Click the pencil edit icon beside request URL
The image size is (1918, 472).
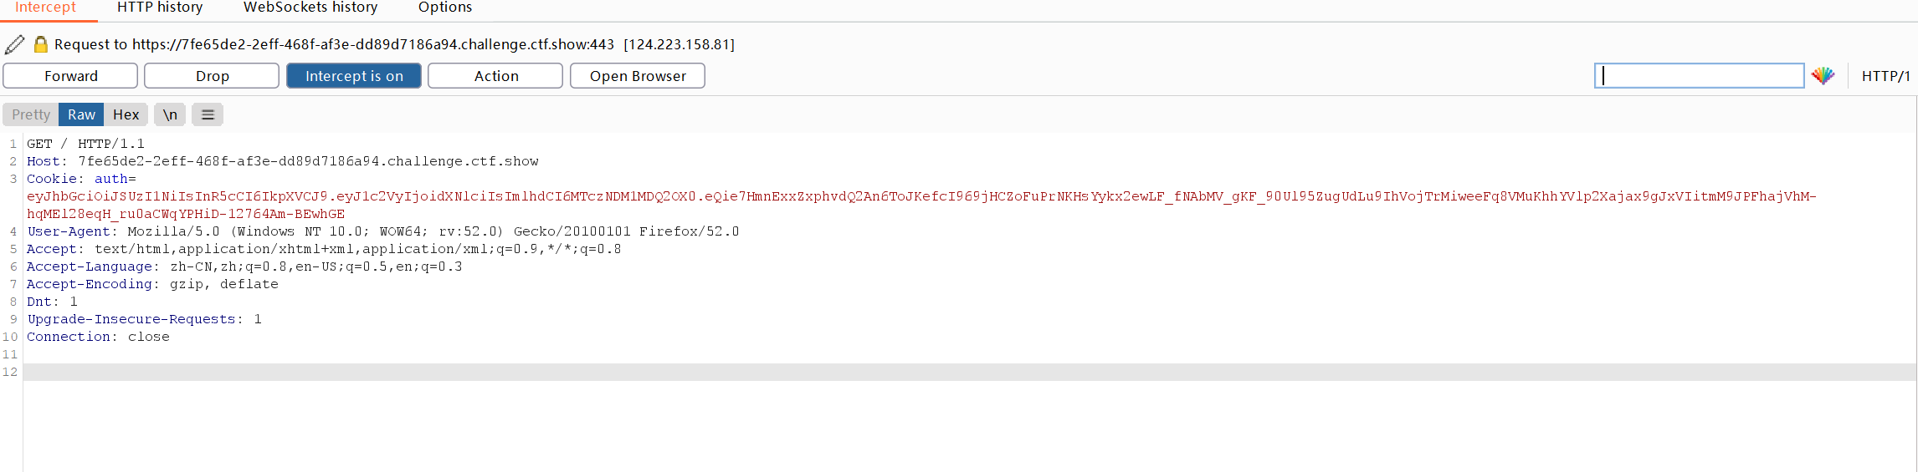click(14, 44)
